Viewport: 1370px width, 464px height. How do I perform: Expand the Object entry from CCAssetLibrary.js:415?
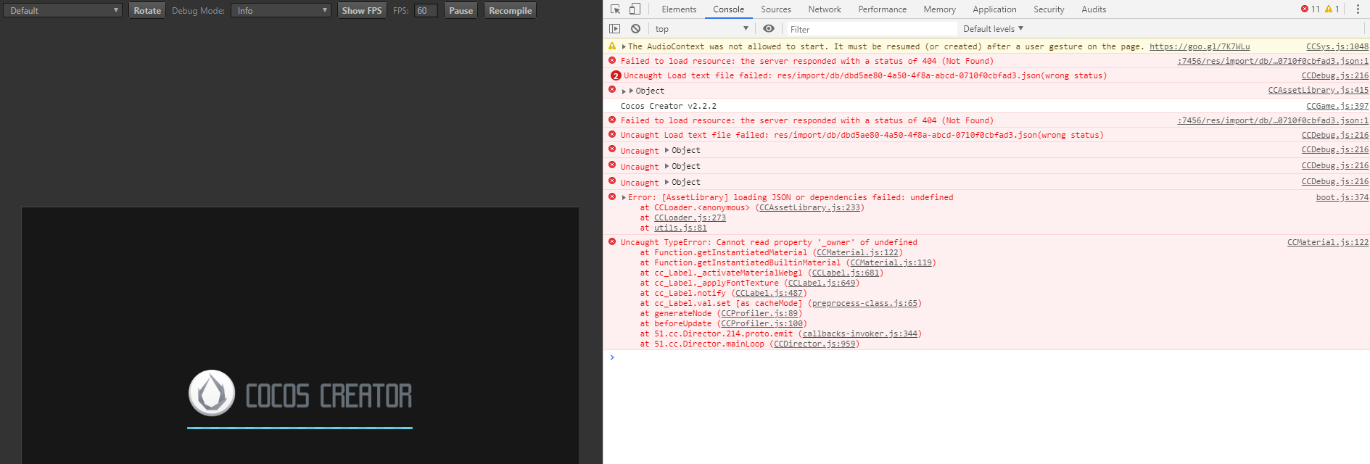coord(624,91)
